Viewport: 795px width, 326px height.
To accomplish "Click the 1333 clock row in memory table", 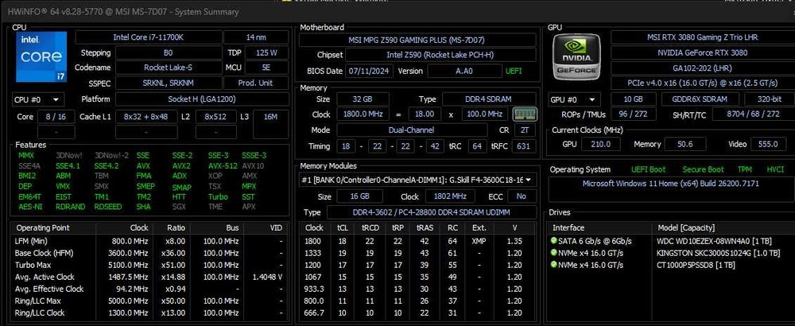I will point(418,253).
